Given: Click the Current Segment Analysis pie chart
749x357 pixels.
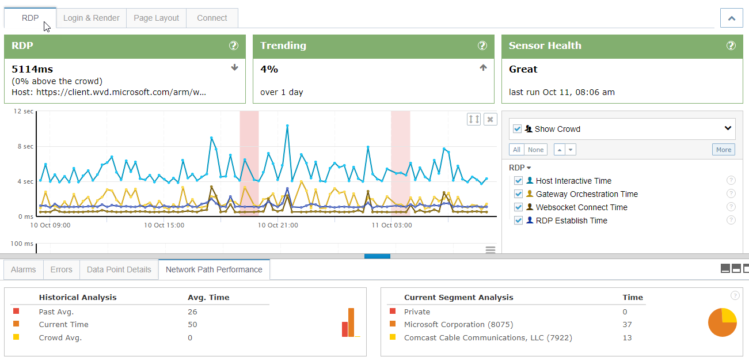Looking at the screenshot, I should (722, 322).
